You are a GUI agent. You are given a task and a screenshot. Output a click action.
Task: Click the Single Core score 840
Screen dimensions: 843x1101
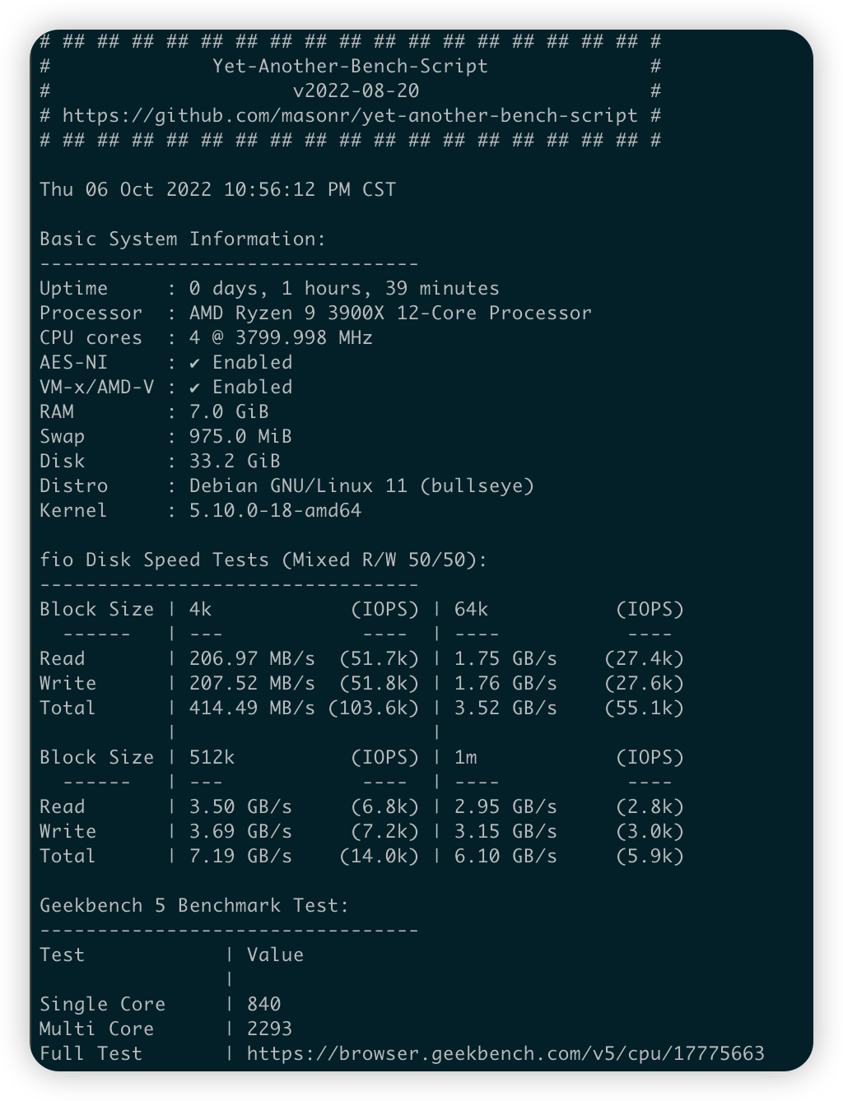(264, 1005)
